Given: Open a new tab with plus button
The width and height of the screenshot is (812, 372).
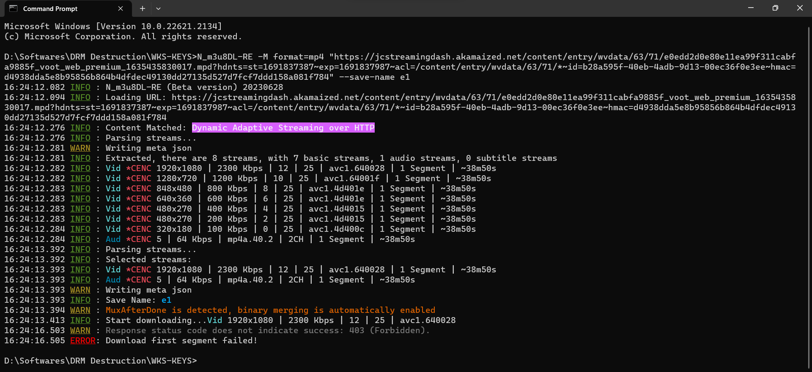Looking at the screenshot, I should 143,8.
